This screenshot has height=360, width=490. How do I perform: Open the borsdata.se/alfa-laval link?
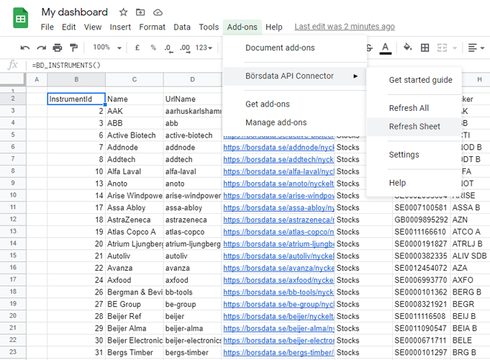(x=278, y=171)
